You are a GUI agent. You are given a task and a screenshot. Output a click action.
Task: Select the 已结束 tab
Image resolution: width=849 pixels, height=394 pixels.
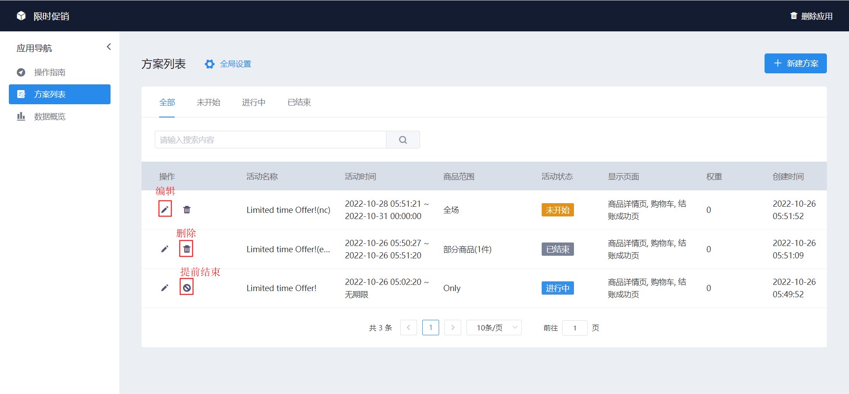click(299, 102)
